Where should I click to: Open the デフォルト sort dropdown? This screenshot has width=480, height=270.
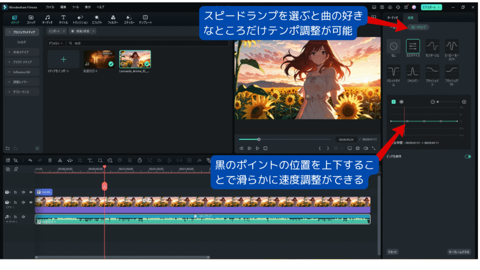coord(55,44)
